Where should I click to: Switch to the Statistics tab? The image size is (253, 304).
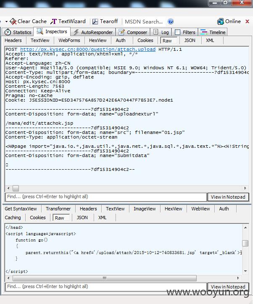tap(18, 32)
